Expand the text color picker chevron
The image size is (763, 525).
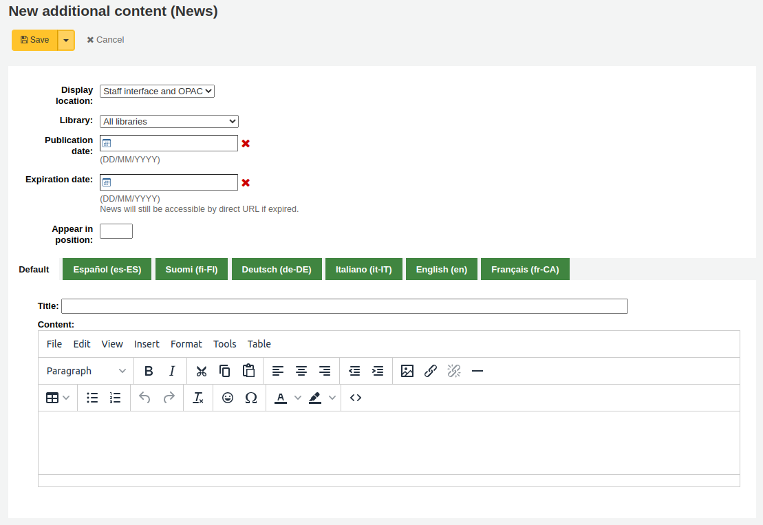click(x=298, y=398)
